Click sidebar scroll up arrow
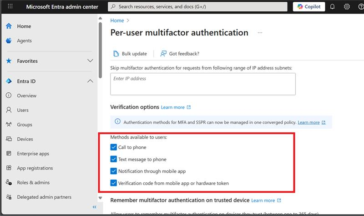The image size is (364, 216). pyautogui.click(x=100, y=18)
